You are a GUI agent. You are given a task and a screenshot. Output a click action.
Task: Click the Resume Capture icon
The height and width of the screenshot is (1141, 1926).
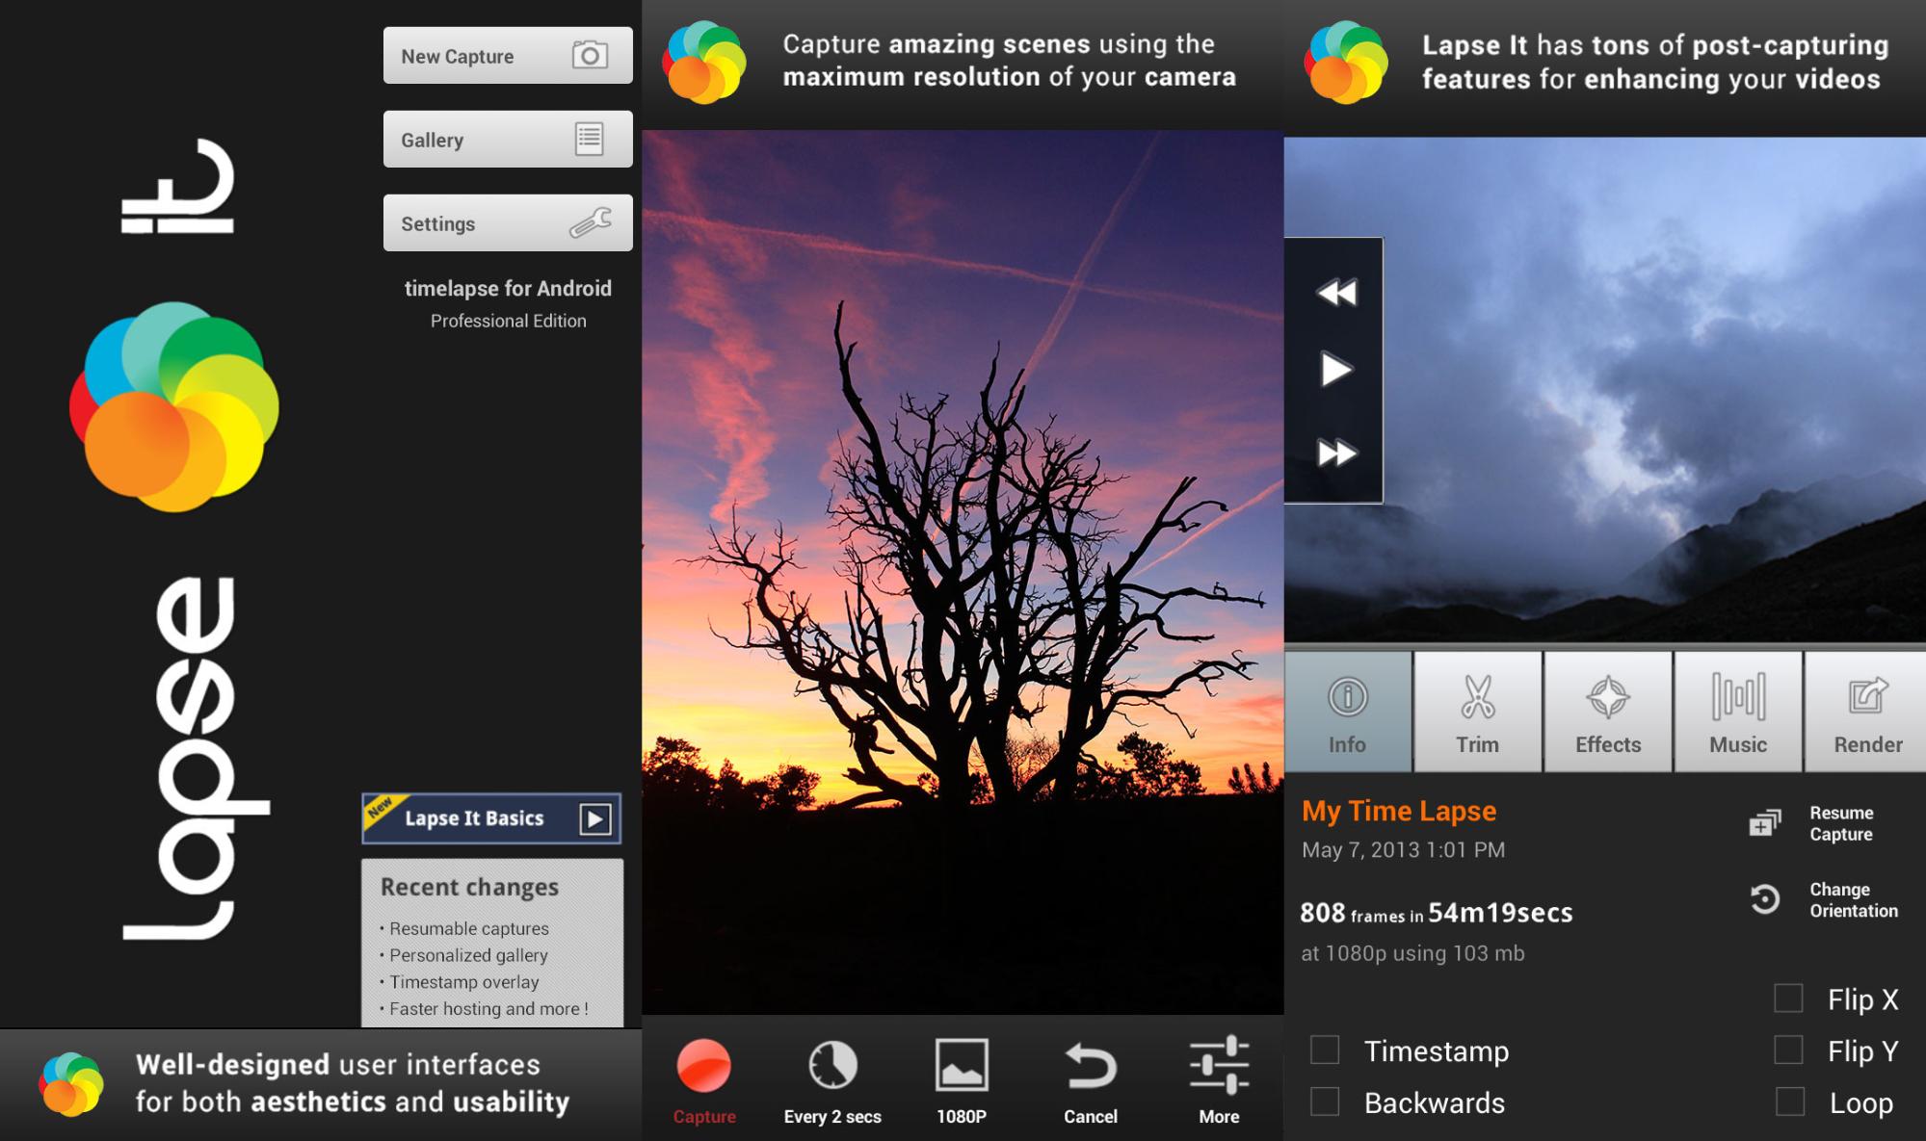[1765, 823]
